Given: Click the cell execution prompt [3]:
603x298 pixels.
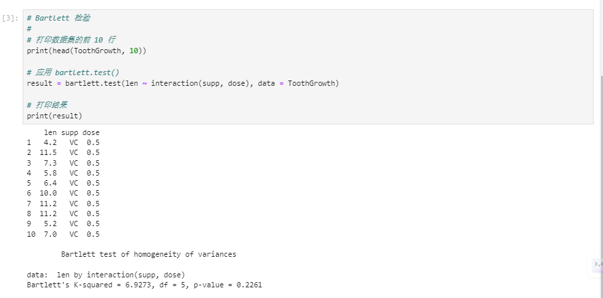Looking at the screenshot, I should point(11,18).
